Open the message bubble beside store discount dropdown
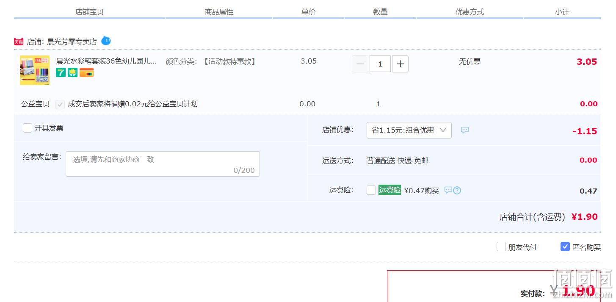This screenshot has width=616, height=302. click(465, 130)
